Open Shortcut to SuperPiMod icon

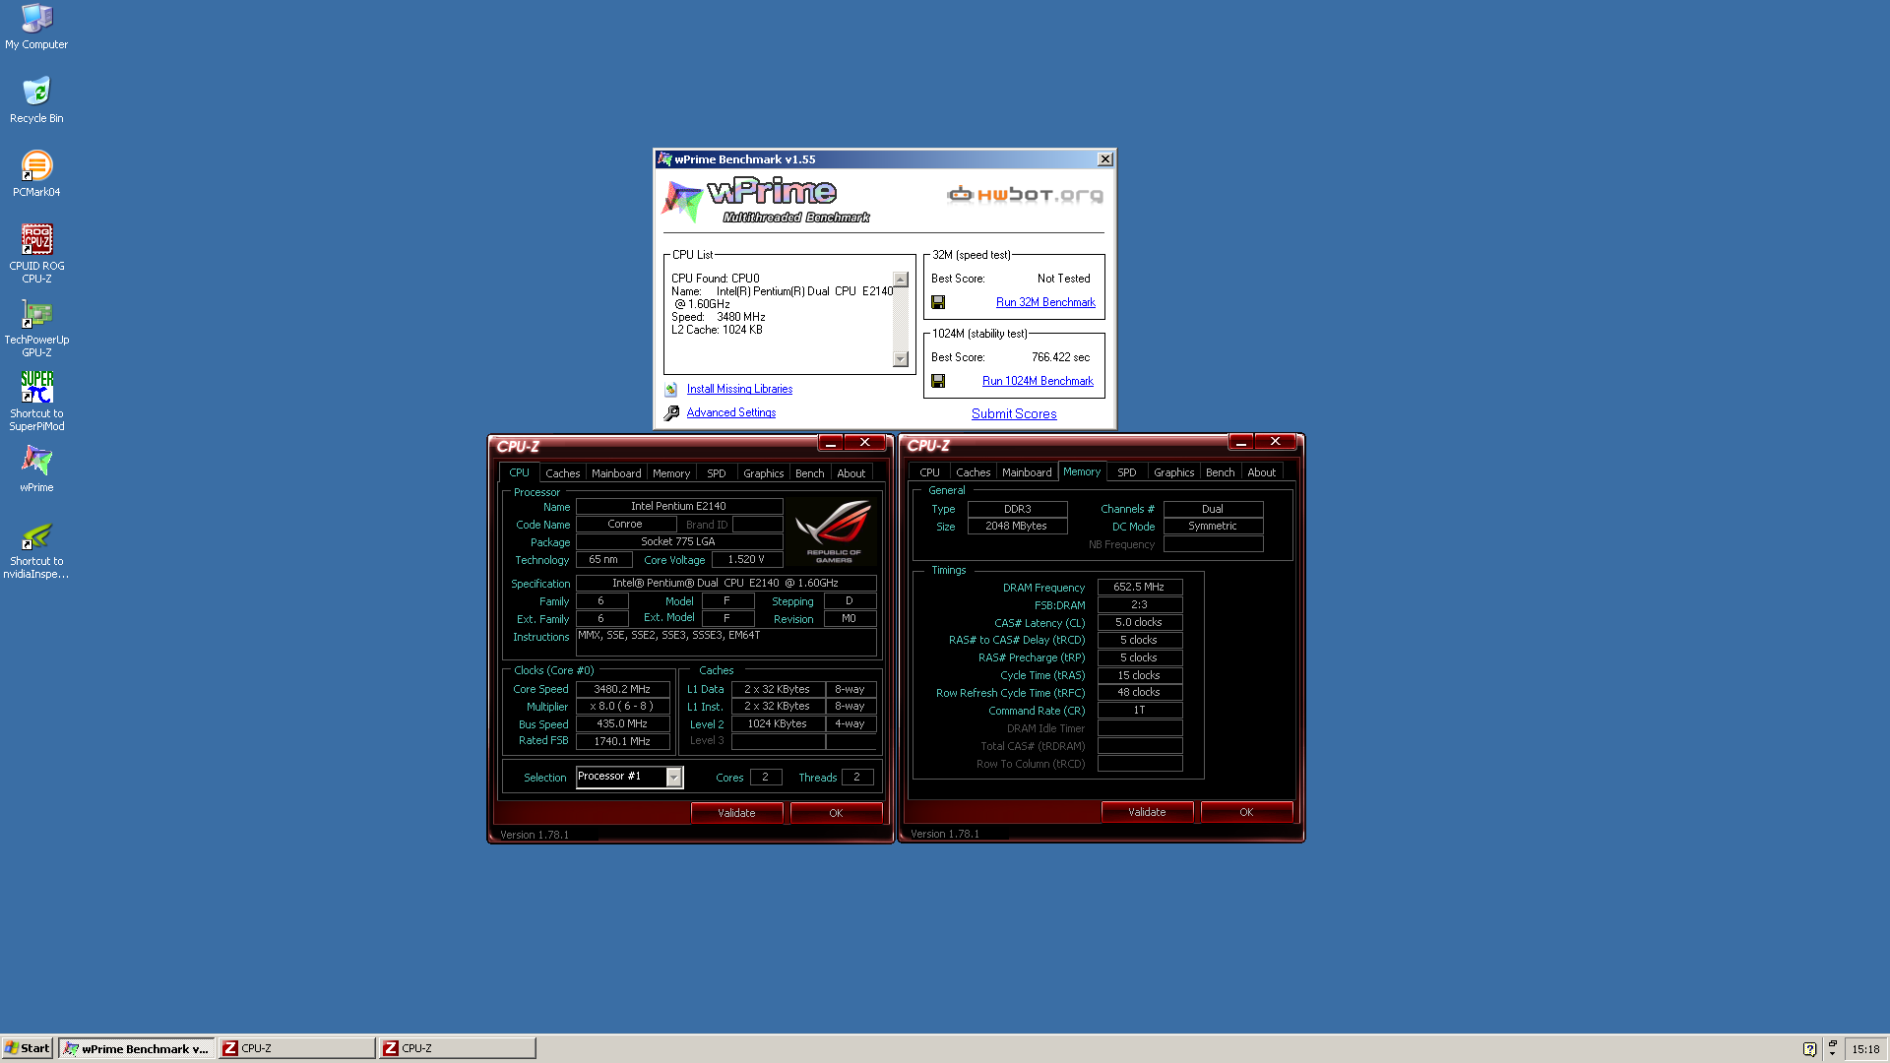point(36,402)
